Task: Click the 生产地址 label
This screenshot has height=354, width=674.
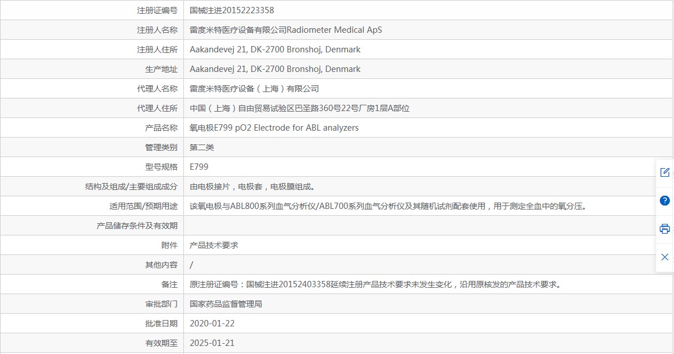Action: tap(161, 69)
